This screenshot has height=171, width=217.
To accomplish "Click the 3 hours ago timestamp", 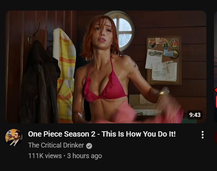I will (x=84, y=156).
